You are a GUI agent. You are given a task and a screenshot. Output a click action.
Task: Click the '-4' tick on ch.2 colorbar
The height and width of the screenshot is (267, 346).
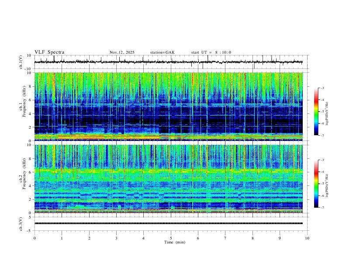coord(322,172)
